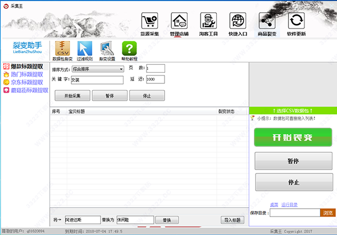The width and height of the screenshot is (337, 235).
Task: Click the 采集王 app logo in title bar
Action: coord(6,6)
